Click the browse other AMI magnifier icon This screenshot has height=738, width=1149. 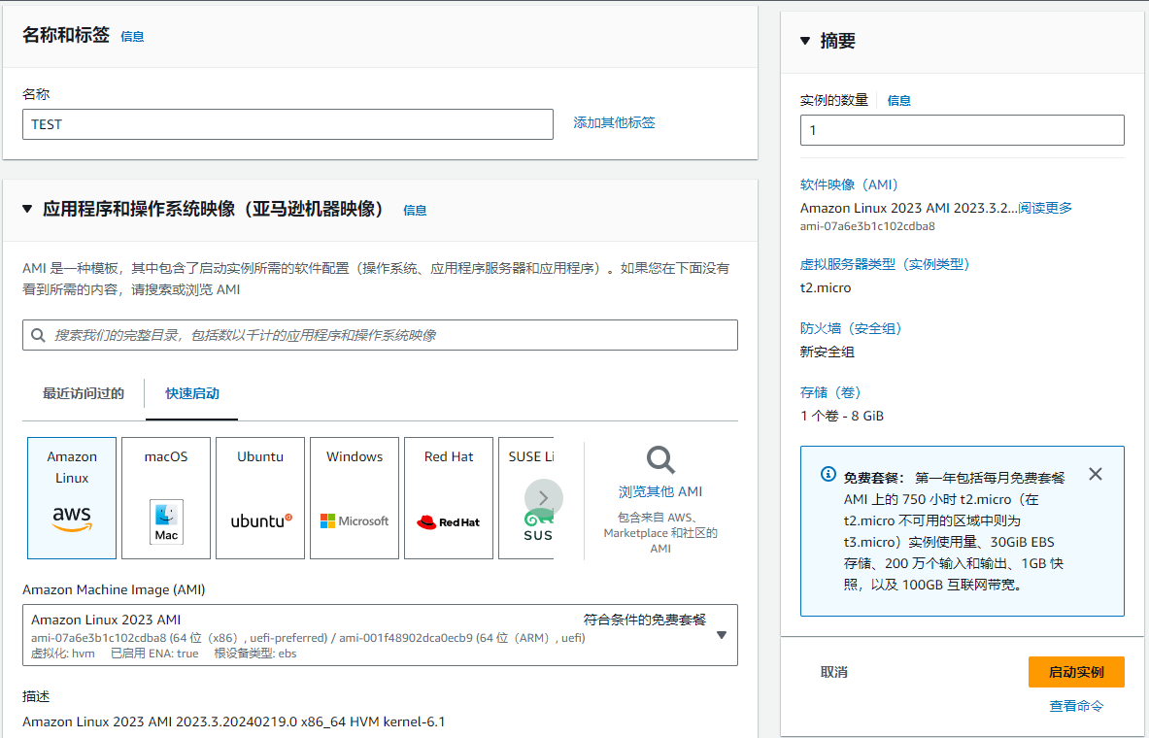click(x=660, y=460)
